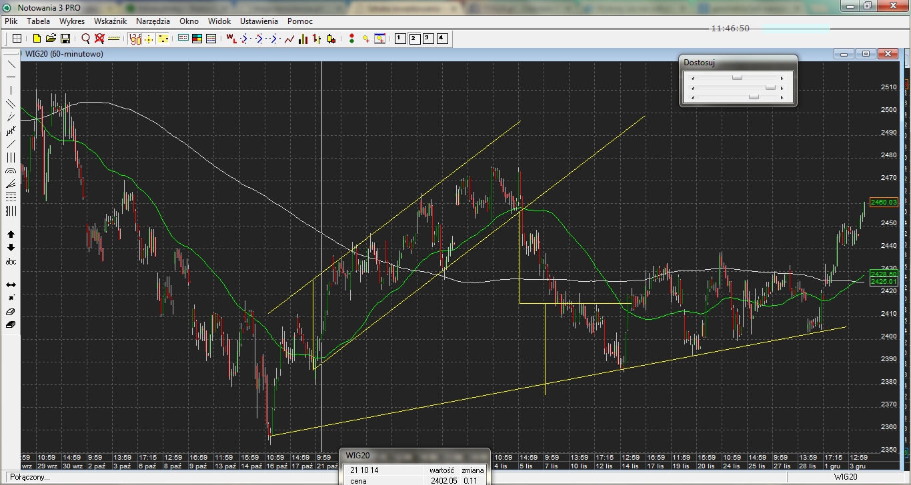Open the Pomoc menu
This screenshot has width=911, height=485.
click(300, 21)
